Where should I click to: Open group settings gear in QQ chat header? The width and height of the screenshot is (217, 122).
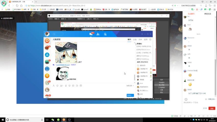[150, 39]
